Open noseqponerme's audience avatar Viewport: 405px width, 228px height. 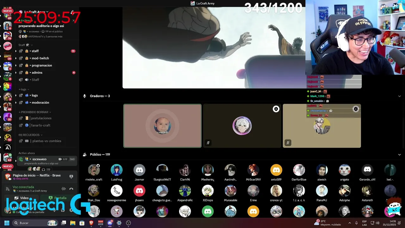[x=117, y=191]
